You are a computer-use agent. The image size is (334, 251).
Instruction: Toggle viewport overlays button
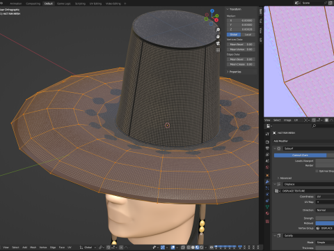pyautogui.click(x=173, y=248)
